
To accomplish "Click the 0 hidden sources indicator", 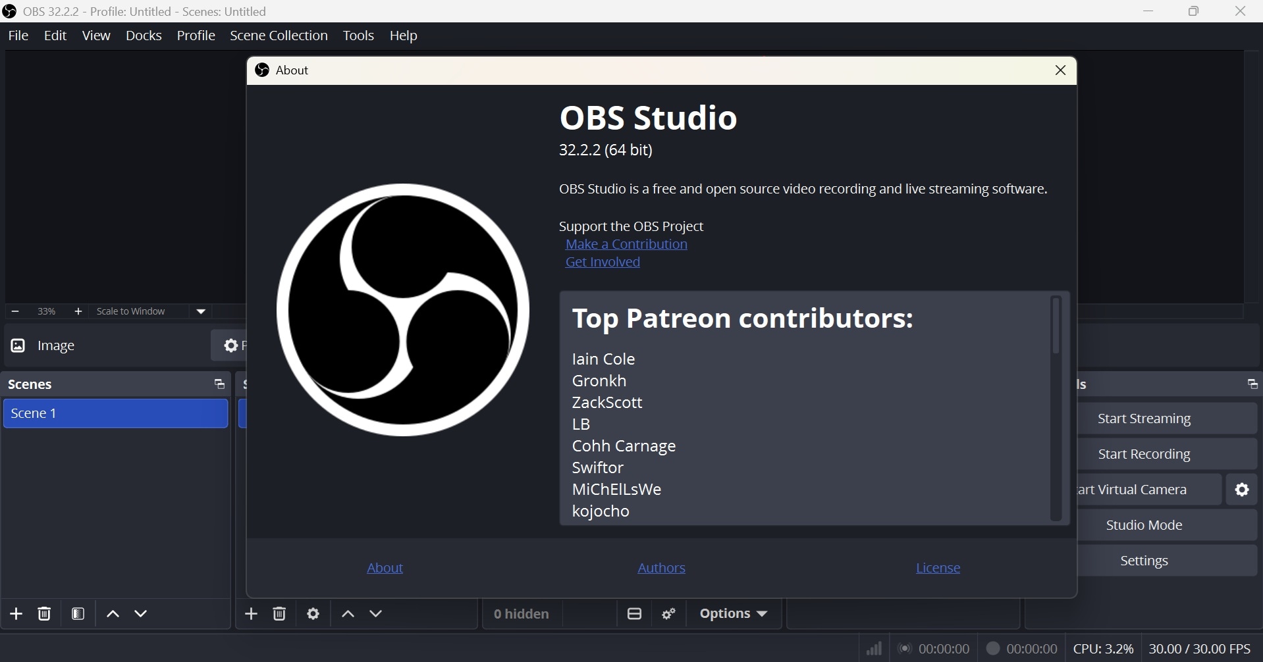I will (x=522, y=614).
